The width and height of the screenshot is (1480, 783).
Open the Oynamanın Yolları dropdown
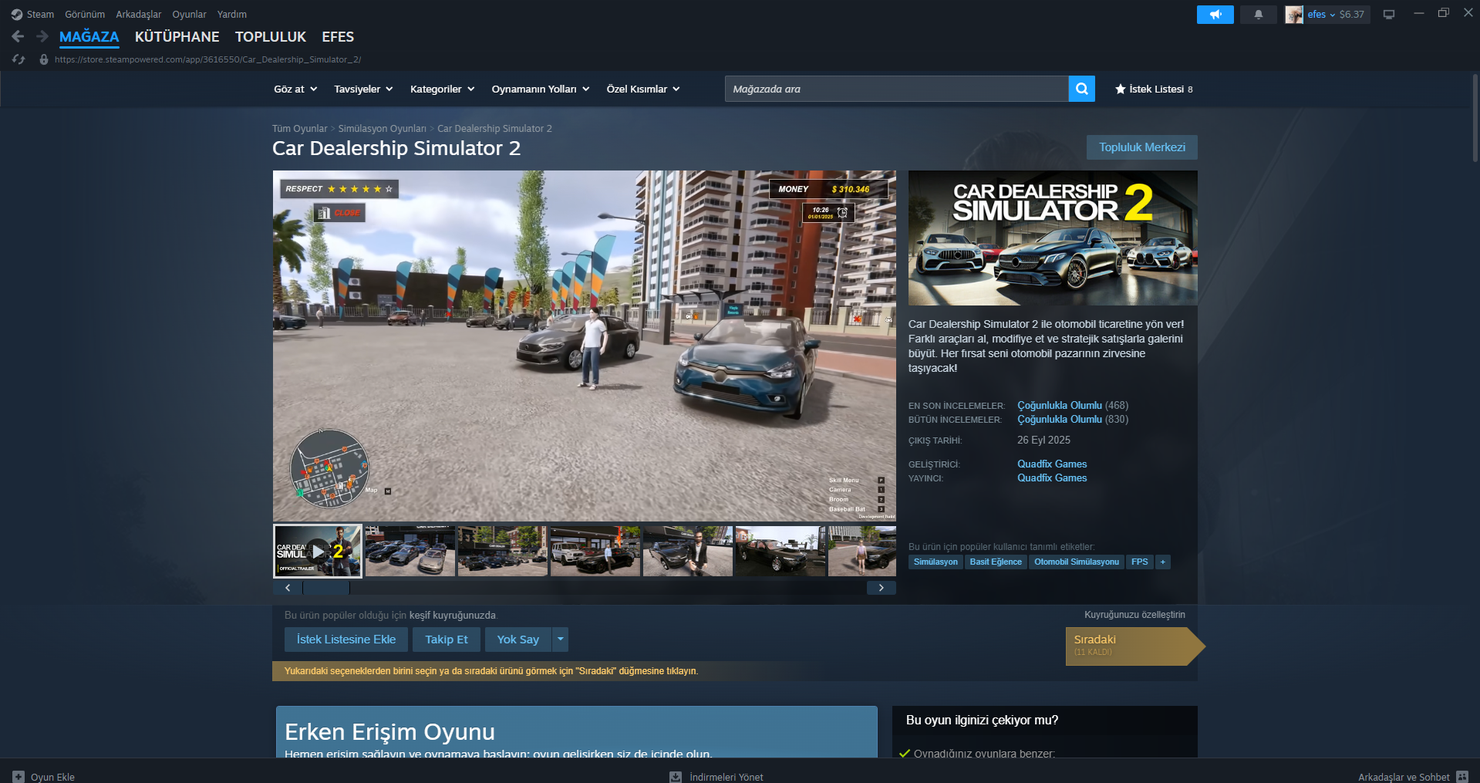tap(541, 89)
